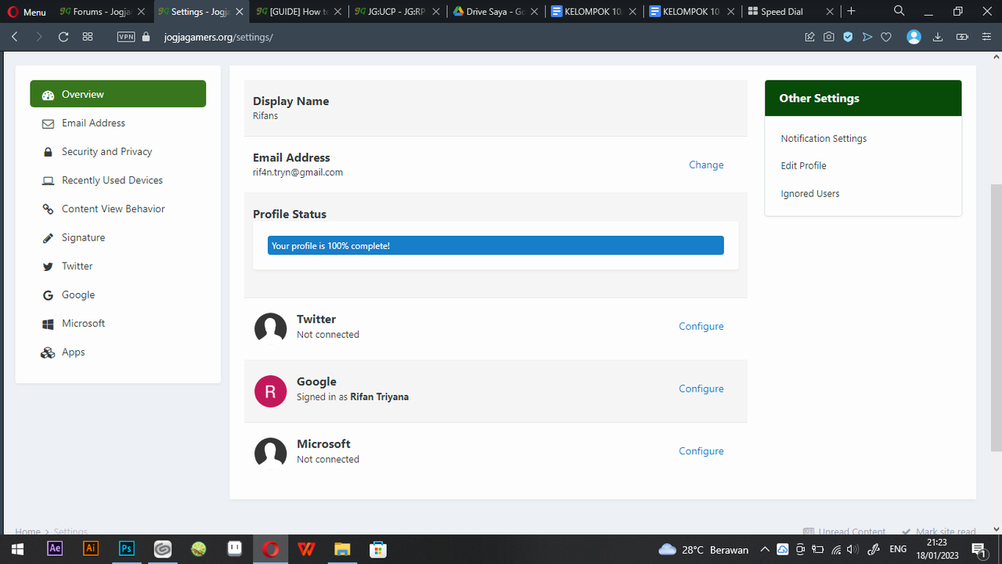1002x564 pixels.
Task: Go forward to next page
Action: tap(38, 37)
